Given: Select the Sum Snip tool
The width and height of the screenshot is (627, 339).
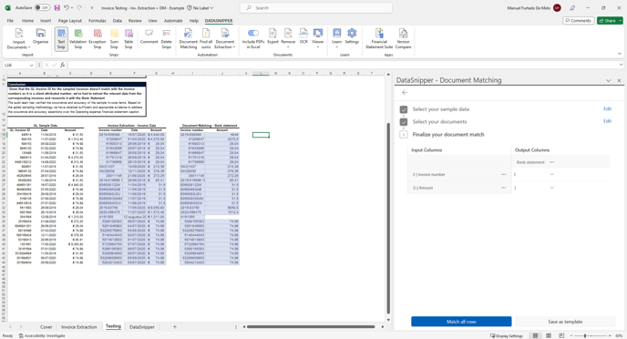Looking at the screenshot, I should (x=114, y=39).
